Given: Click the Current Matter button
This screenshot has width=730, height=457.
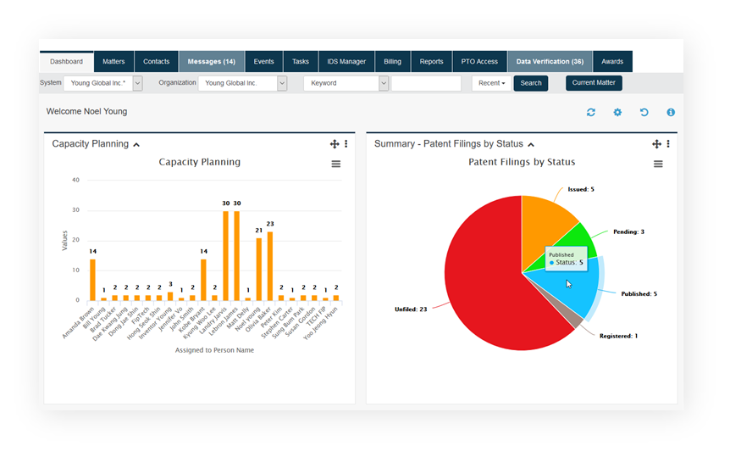Looking at the screenshot, I should [594, 83].
